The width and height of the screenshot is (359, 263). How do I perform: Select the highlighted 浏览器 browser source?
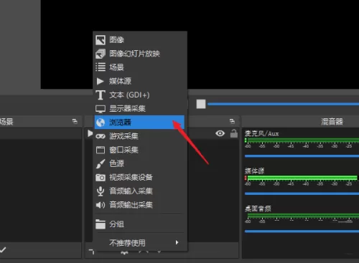pos(139,123)
